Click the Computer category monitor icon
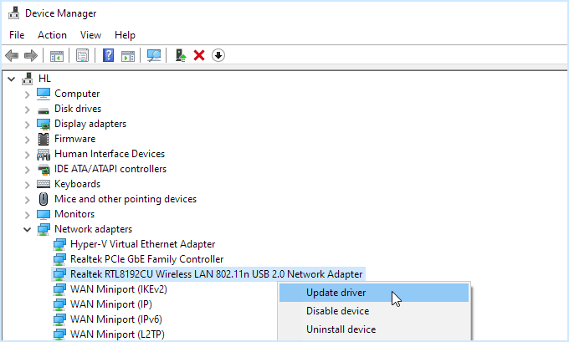This screenshot has width=569, height=342. coord(44,94)
